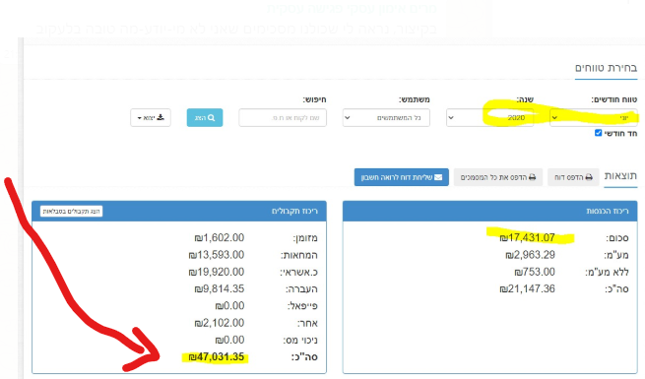
Task: Focus the customer name search field
Action: pyautogui.click(x=283, y=117)
